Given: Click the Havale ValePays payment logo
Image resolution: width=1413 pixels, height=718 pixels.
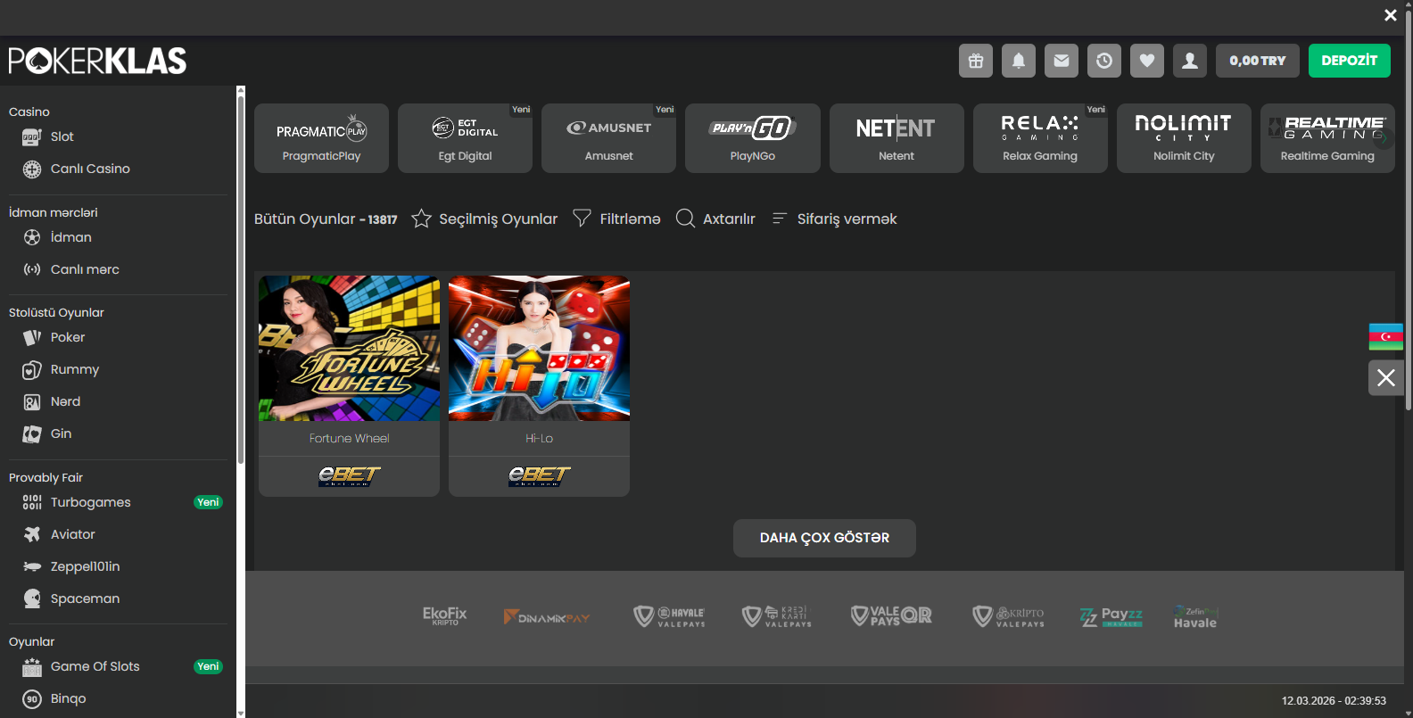Looking at the screenshot, I should click(x=669, y=616).
